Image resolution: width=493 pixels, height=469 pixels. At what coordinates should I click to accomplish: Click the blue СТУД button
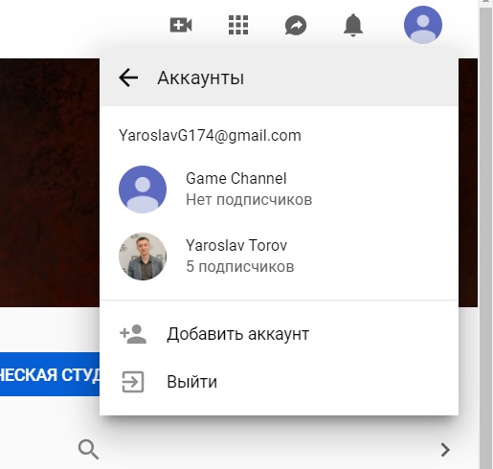point(50,374)
